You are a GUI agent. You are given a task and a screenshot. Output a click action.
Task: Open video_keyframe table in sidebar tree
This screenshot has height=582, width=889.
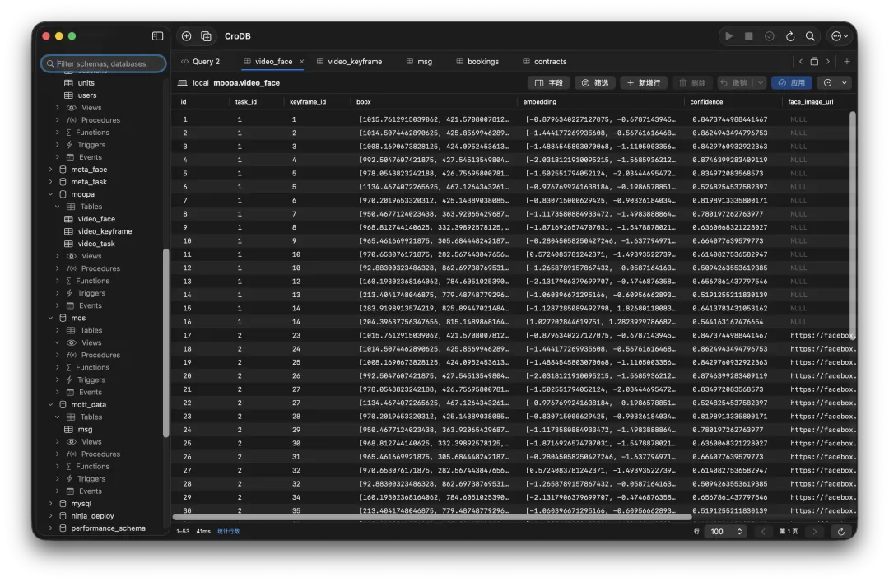105,231
